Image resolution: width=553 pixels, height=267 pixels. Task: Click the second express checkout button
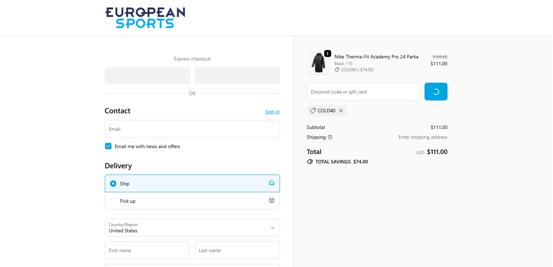[x=237, y=75]
